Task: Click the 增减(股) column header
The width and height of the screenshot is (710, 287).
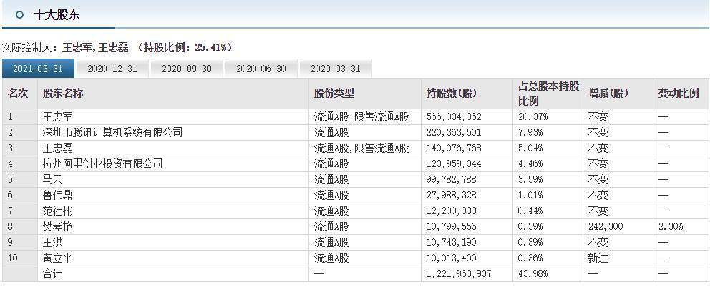Action: coord(608,94)
